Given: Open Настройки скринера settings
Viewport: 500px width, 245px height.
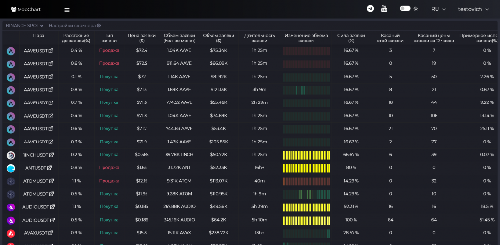Looking at the screenshot, I should click(x=75, y=26).
